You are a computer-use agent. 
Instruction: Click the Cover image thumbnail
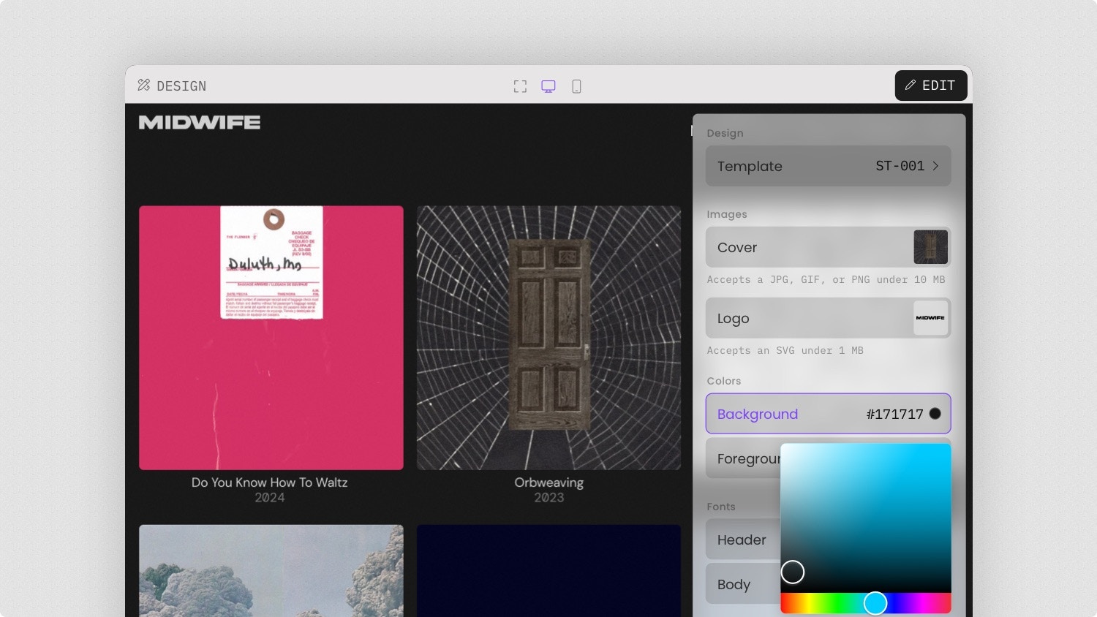930,247
